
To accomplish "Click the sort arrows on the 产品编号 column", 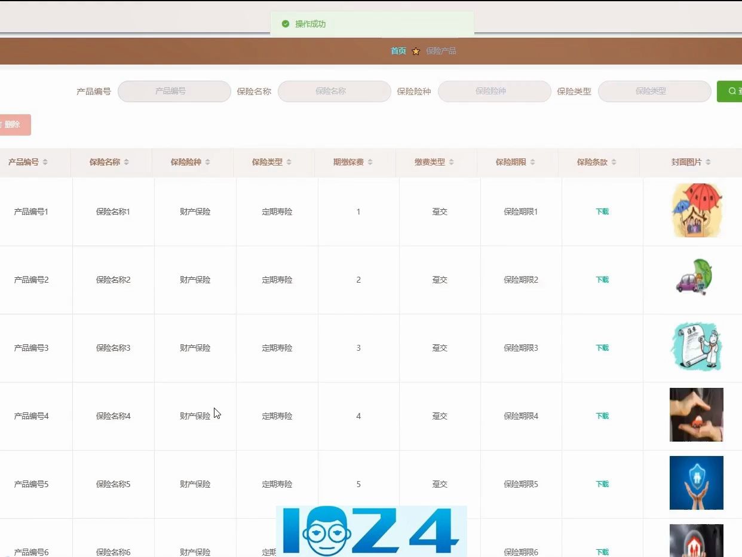I will (47, 162).
